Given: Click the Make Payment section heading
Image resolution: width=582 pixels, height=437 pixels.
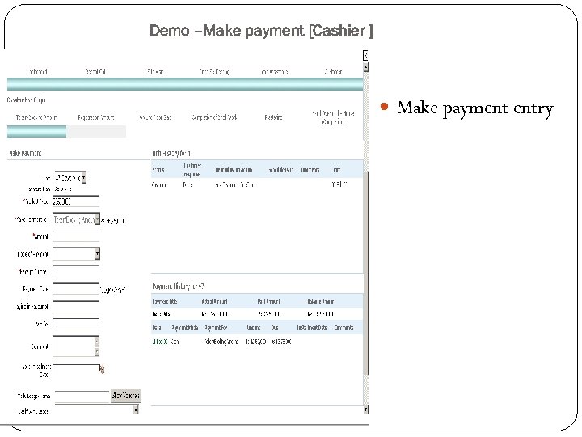Looking at the screenshot, I should point(24,153).
